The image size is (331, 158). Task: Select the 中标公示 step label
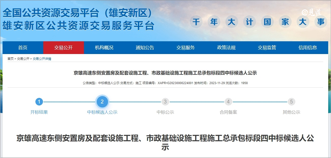pyautogui.click(x=165, y=112)
